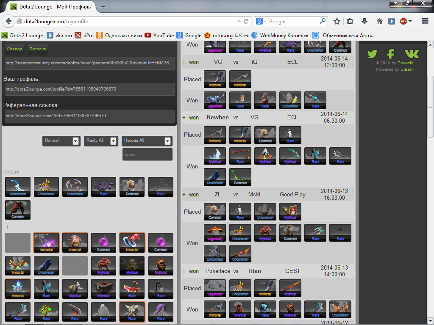Open the Normal sorting dropdown

click(61, 140)
